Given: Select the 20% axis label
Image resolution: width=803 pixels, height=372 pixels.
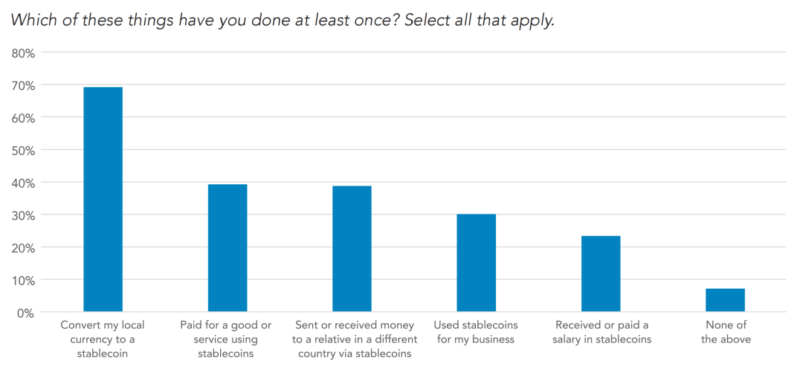Looking at the screenshot, I should point(22,248).
